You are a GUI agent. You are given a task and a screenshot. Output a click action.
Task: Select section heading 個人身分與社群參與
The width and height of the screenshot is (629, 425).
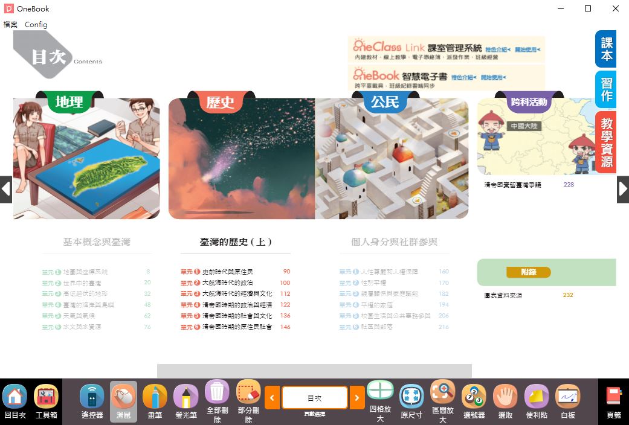coord(395,241)
